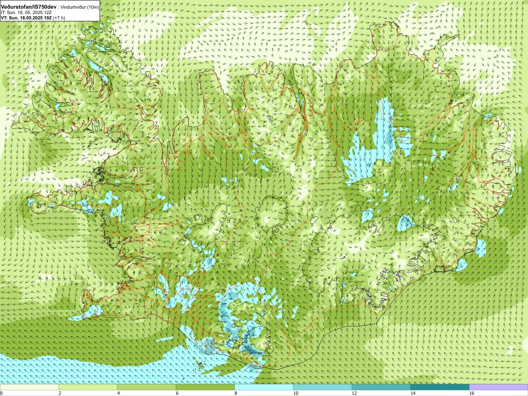This screenshot has height=396, width=528.
Task: Click the dark green 6–8 legend swatch
Action: coord(205,387)
